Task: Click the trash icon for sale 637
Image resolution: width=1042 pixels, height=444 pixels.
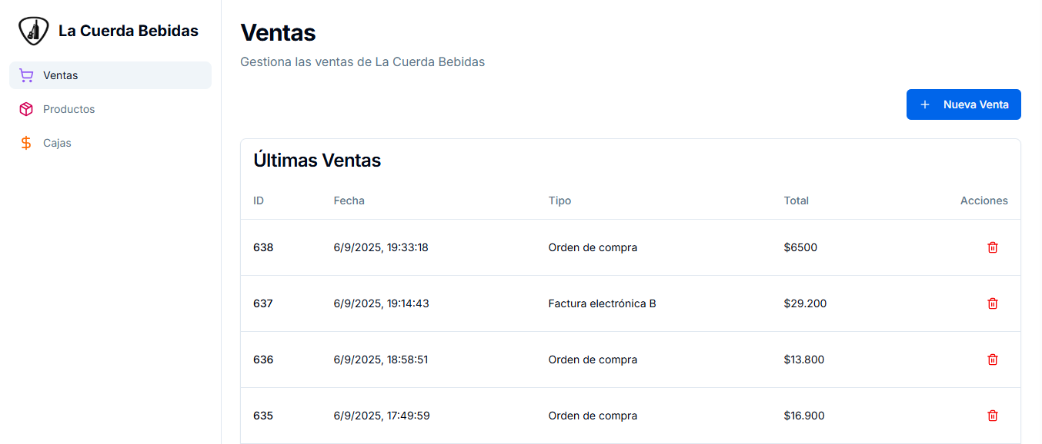Action: coord(993,303)
